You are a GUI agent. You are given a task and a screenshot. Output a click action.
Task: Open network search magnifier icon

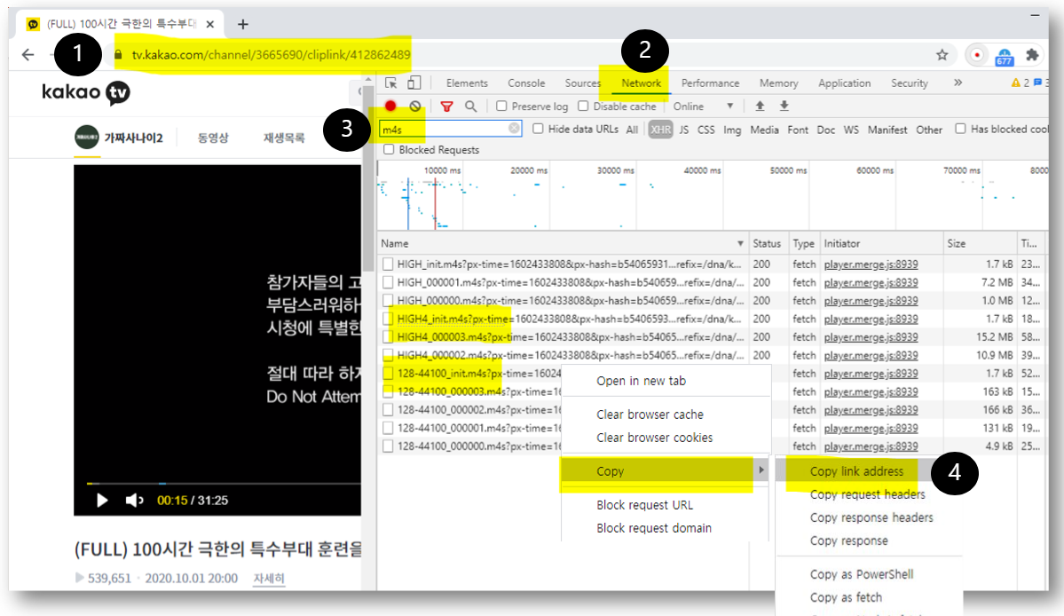click(x=470, y=106)
